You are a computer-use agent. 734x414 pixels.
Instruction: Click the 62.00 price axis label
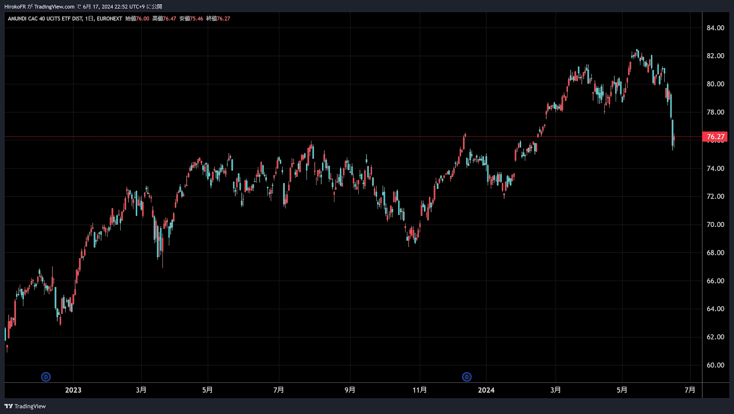coord(715,337)
